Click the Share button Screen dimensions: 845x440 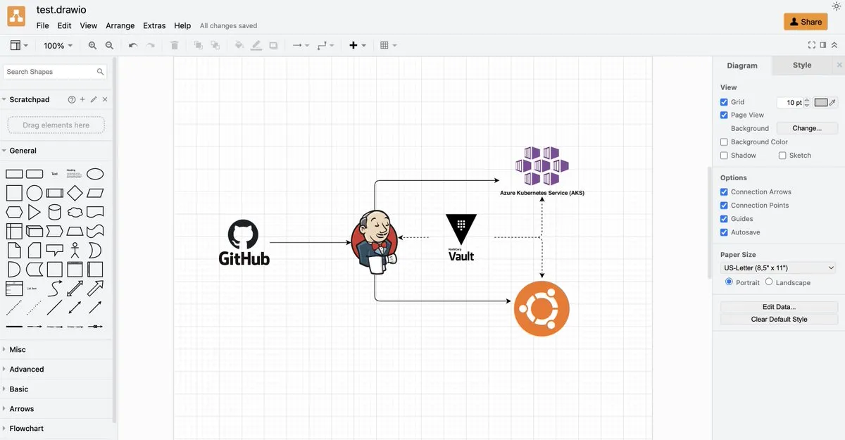pyautogui.click(x=806, y=22)
